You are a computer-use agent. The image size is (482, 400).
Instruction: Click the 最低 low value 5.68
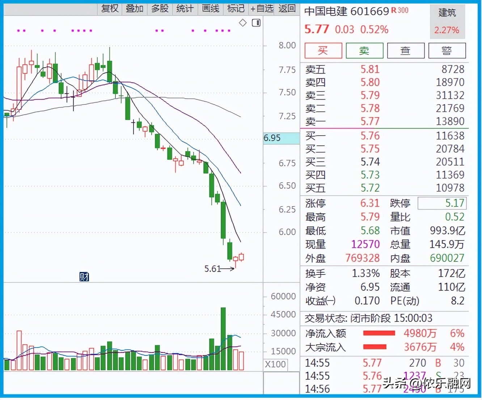coord(370,230)
